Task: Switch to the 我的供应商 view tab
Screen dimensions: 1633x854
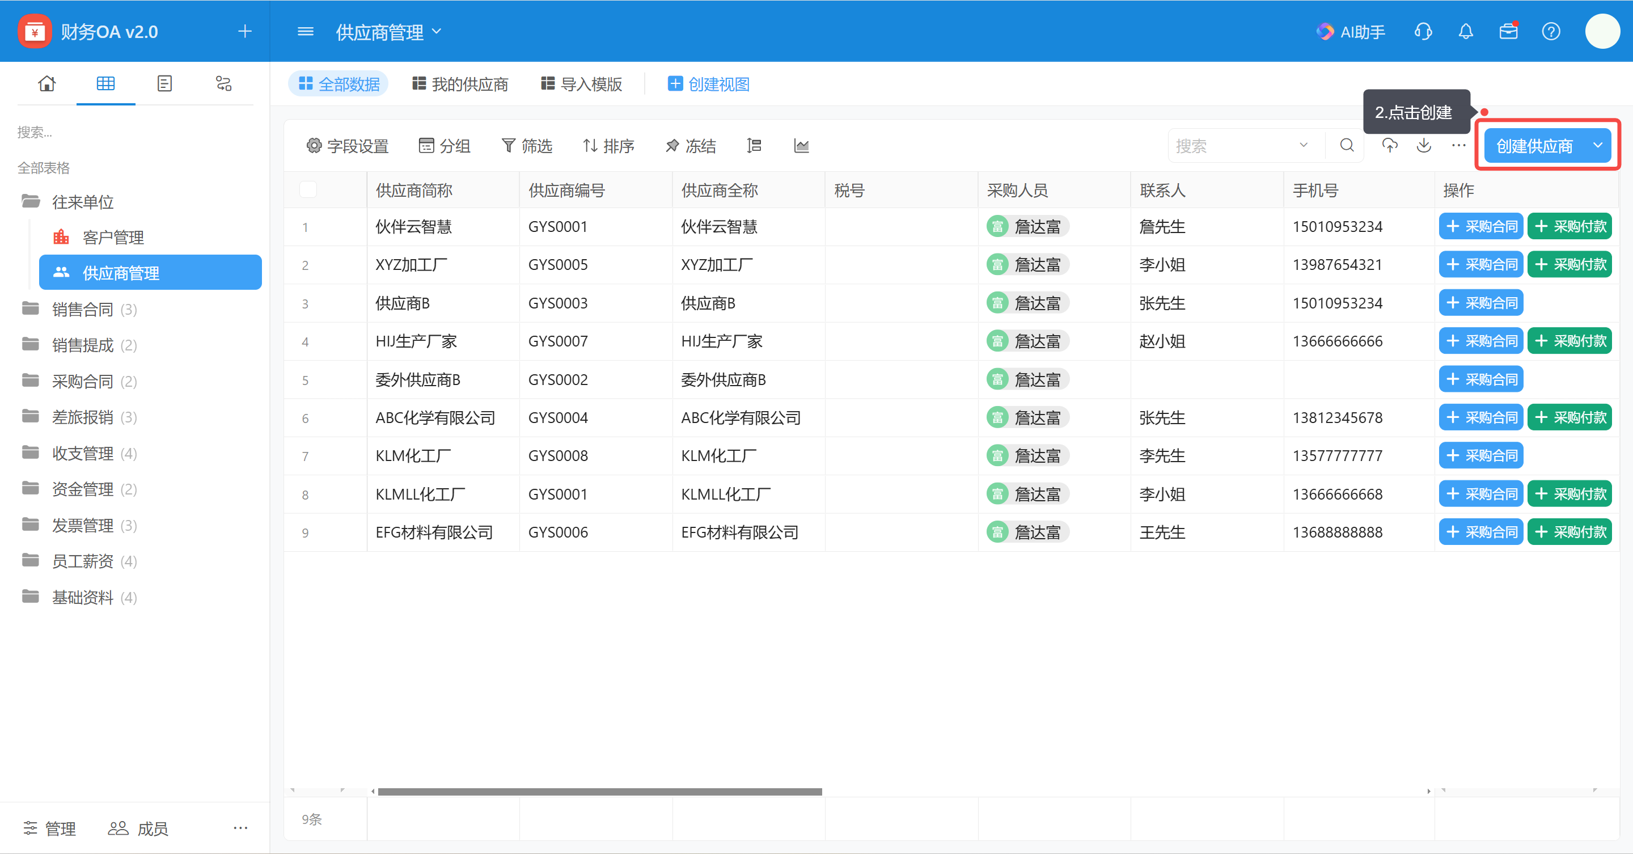Action: [x=460, y=84]
